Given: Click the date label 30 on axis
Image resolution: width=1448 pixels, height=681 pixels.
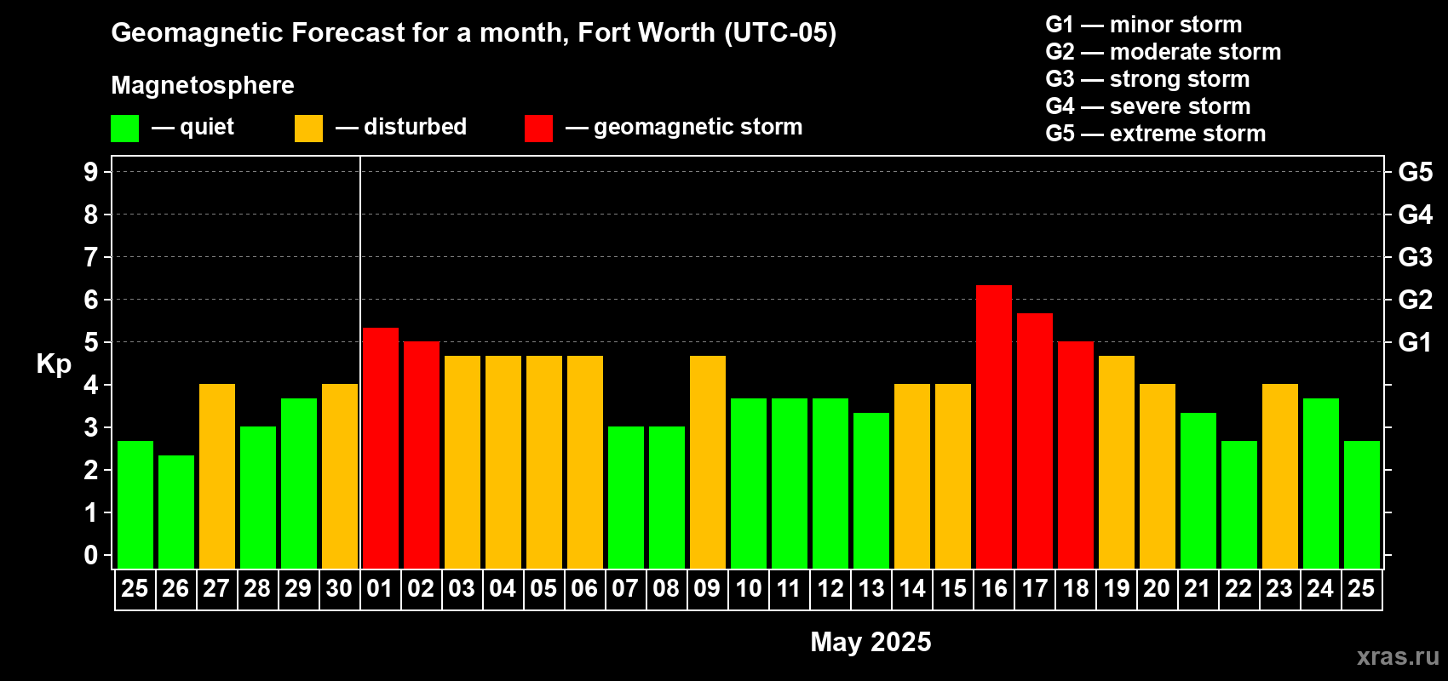Looking at the screenshot, I should tap(339, 589).
